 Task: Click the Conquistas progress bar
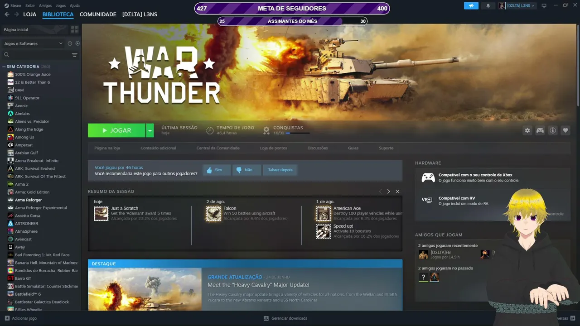298,133
